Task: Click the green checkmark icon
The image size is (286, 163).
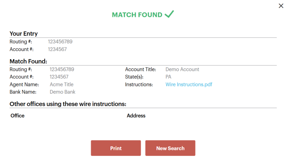Action: [x=169, y=14]
